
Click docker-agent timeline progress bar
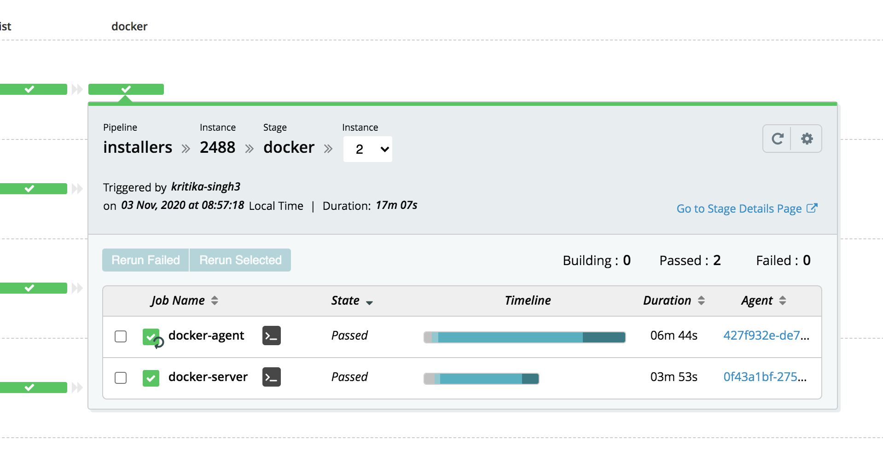(x=524, y=337)
